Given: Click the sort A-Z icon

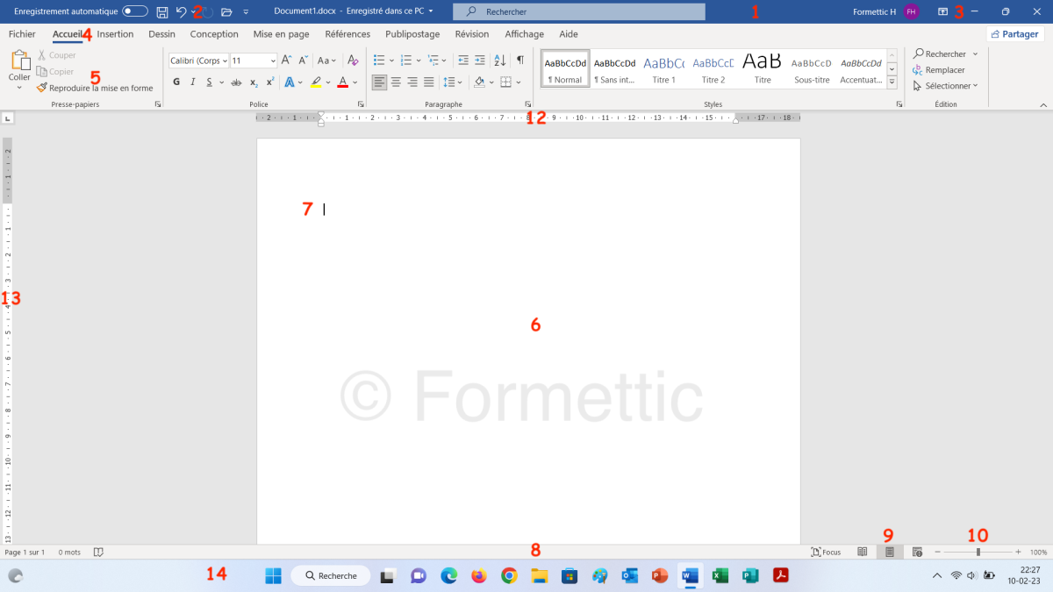Looking at the screenshot, I should pyautogui.click(x=499, y=61).
